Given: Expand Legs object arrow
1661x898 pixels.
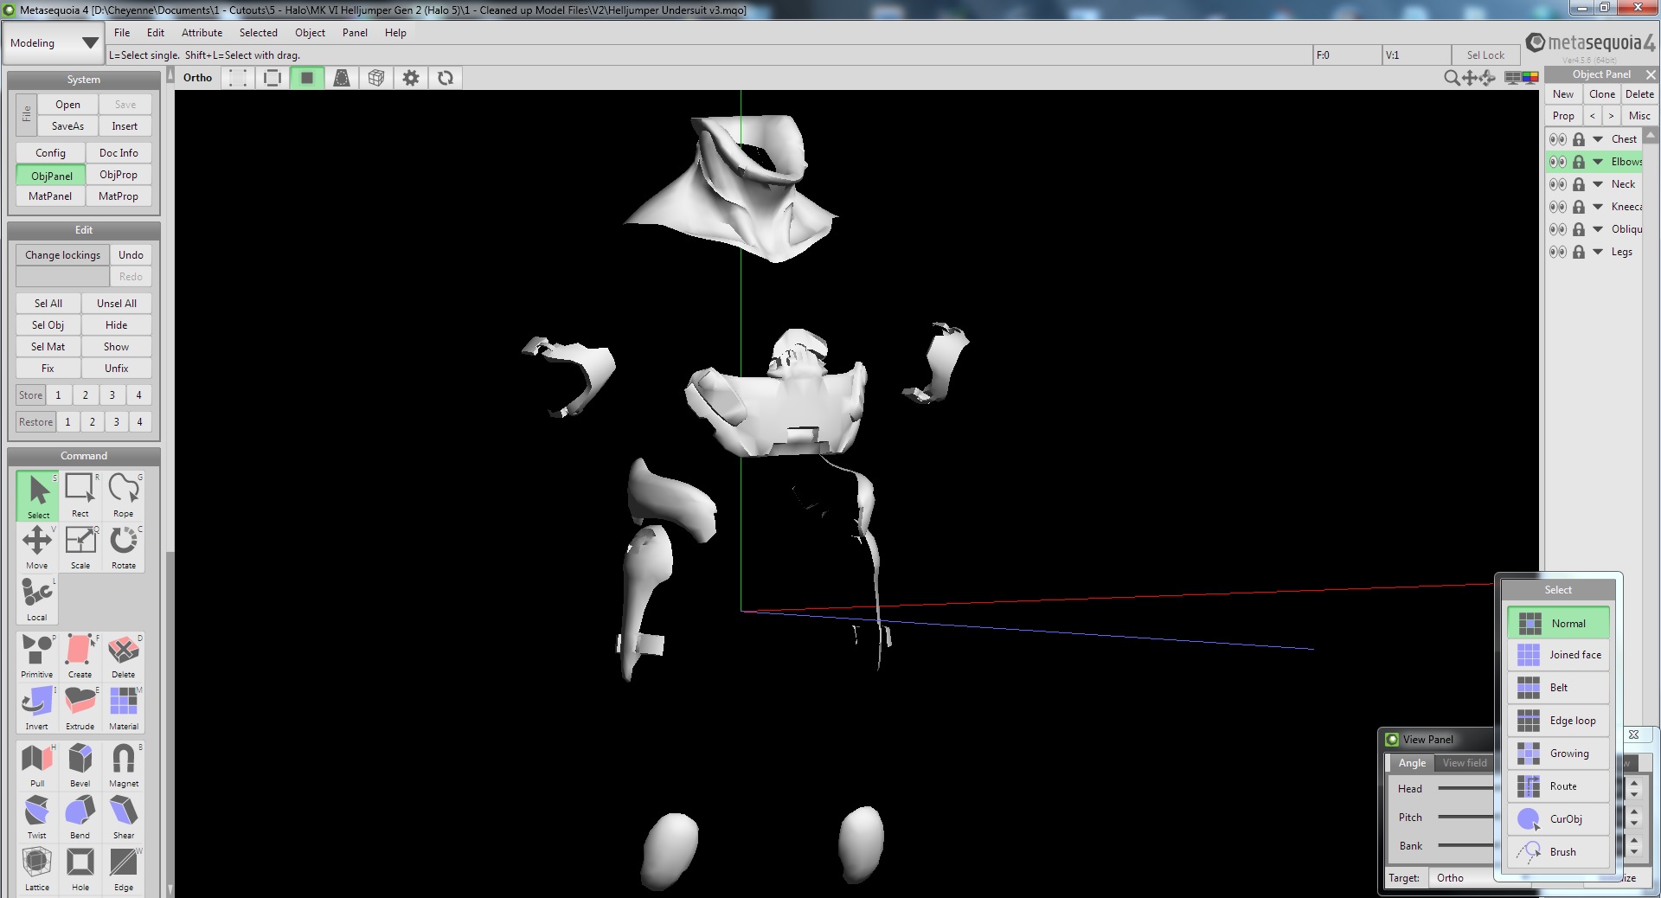Looking at the screenshot, I should [1598, 252].
